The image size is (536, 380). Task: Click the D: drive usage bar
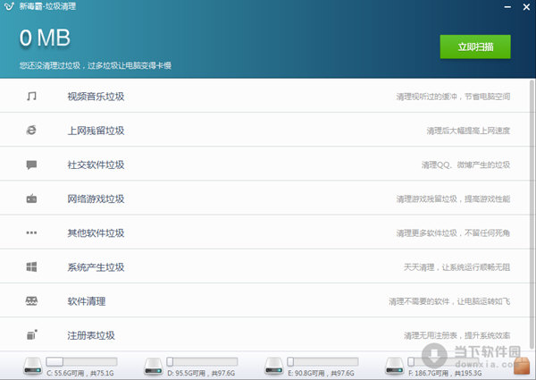click(202, 361)
